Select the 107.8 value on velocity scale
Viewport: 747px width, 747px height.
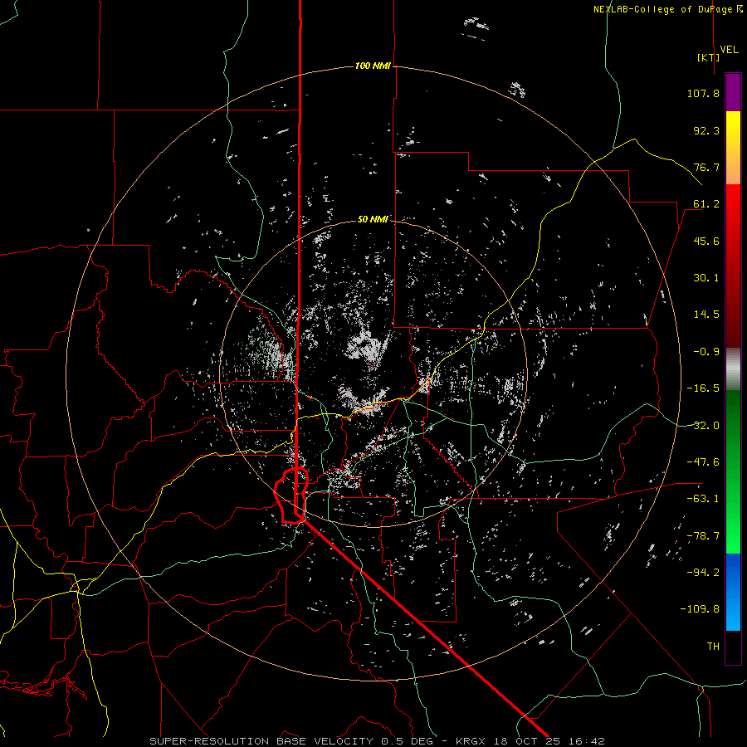(703, 93)
